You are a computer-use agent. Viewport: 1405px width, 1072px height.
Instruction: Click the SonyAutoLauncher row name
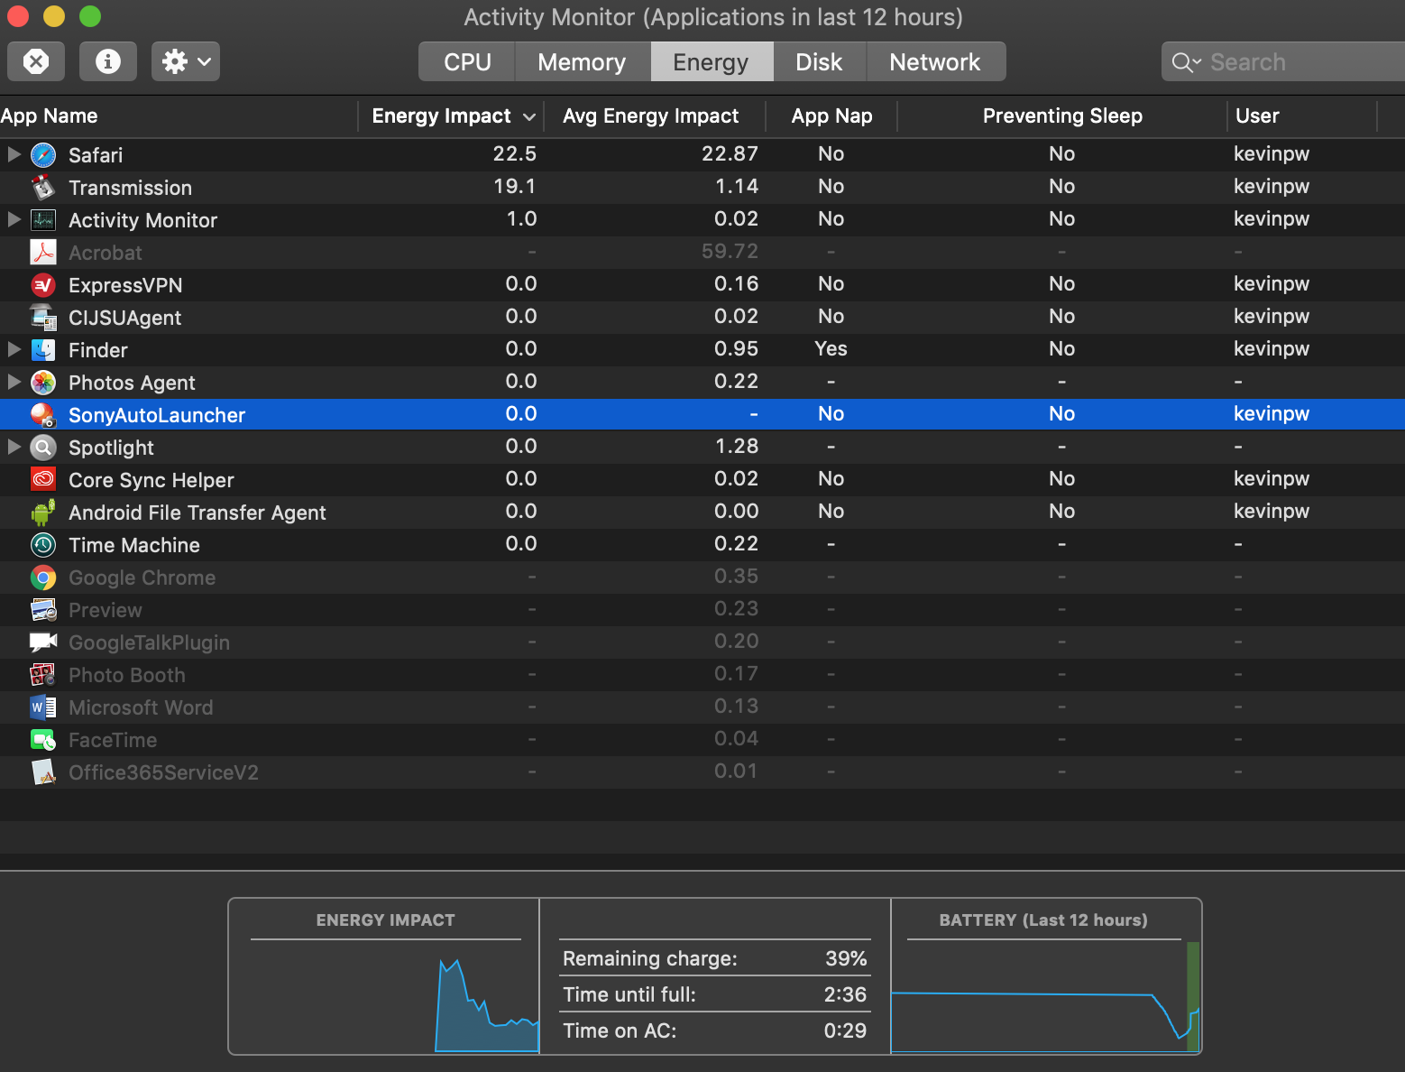tap(157, 415)
